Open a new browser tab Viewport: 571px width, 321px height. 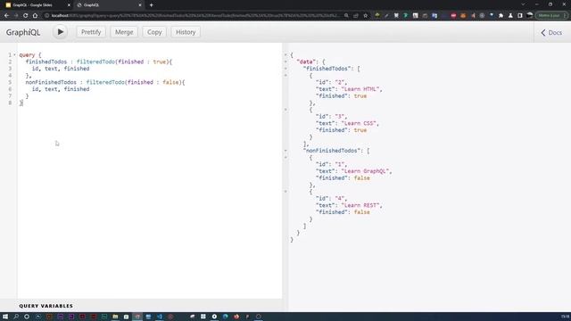point(151,5)
